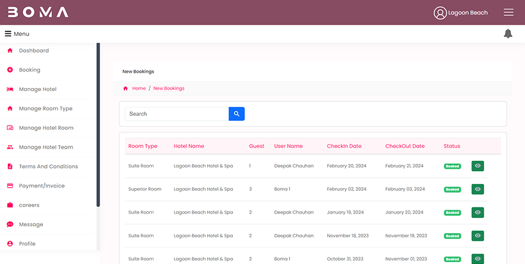
Task: View the November 18, 2023 booking details
Action: click(x=478, y=235)
